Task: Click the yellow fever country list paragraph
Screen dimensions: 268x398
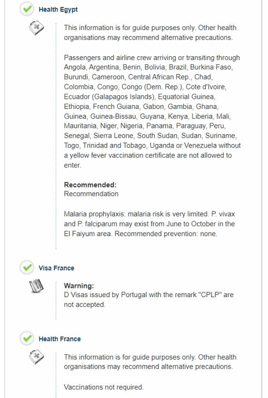Action: click(152, 111)
